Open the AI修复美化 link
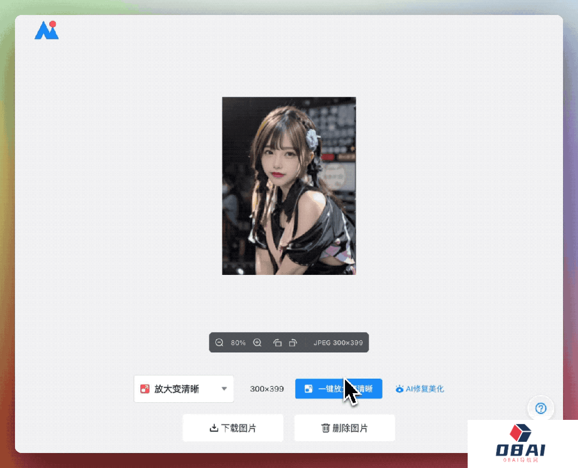Image resolution: width=578 pixels, height=468 pixels. tap(424, 389)
